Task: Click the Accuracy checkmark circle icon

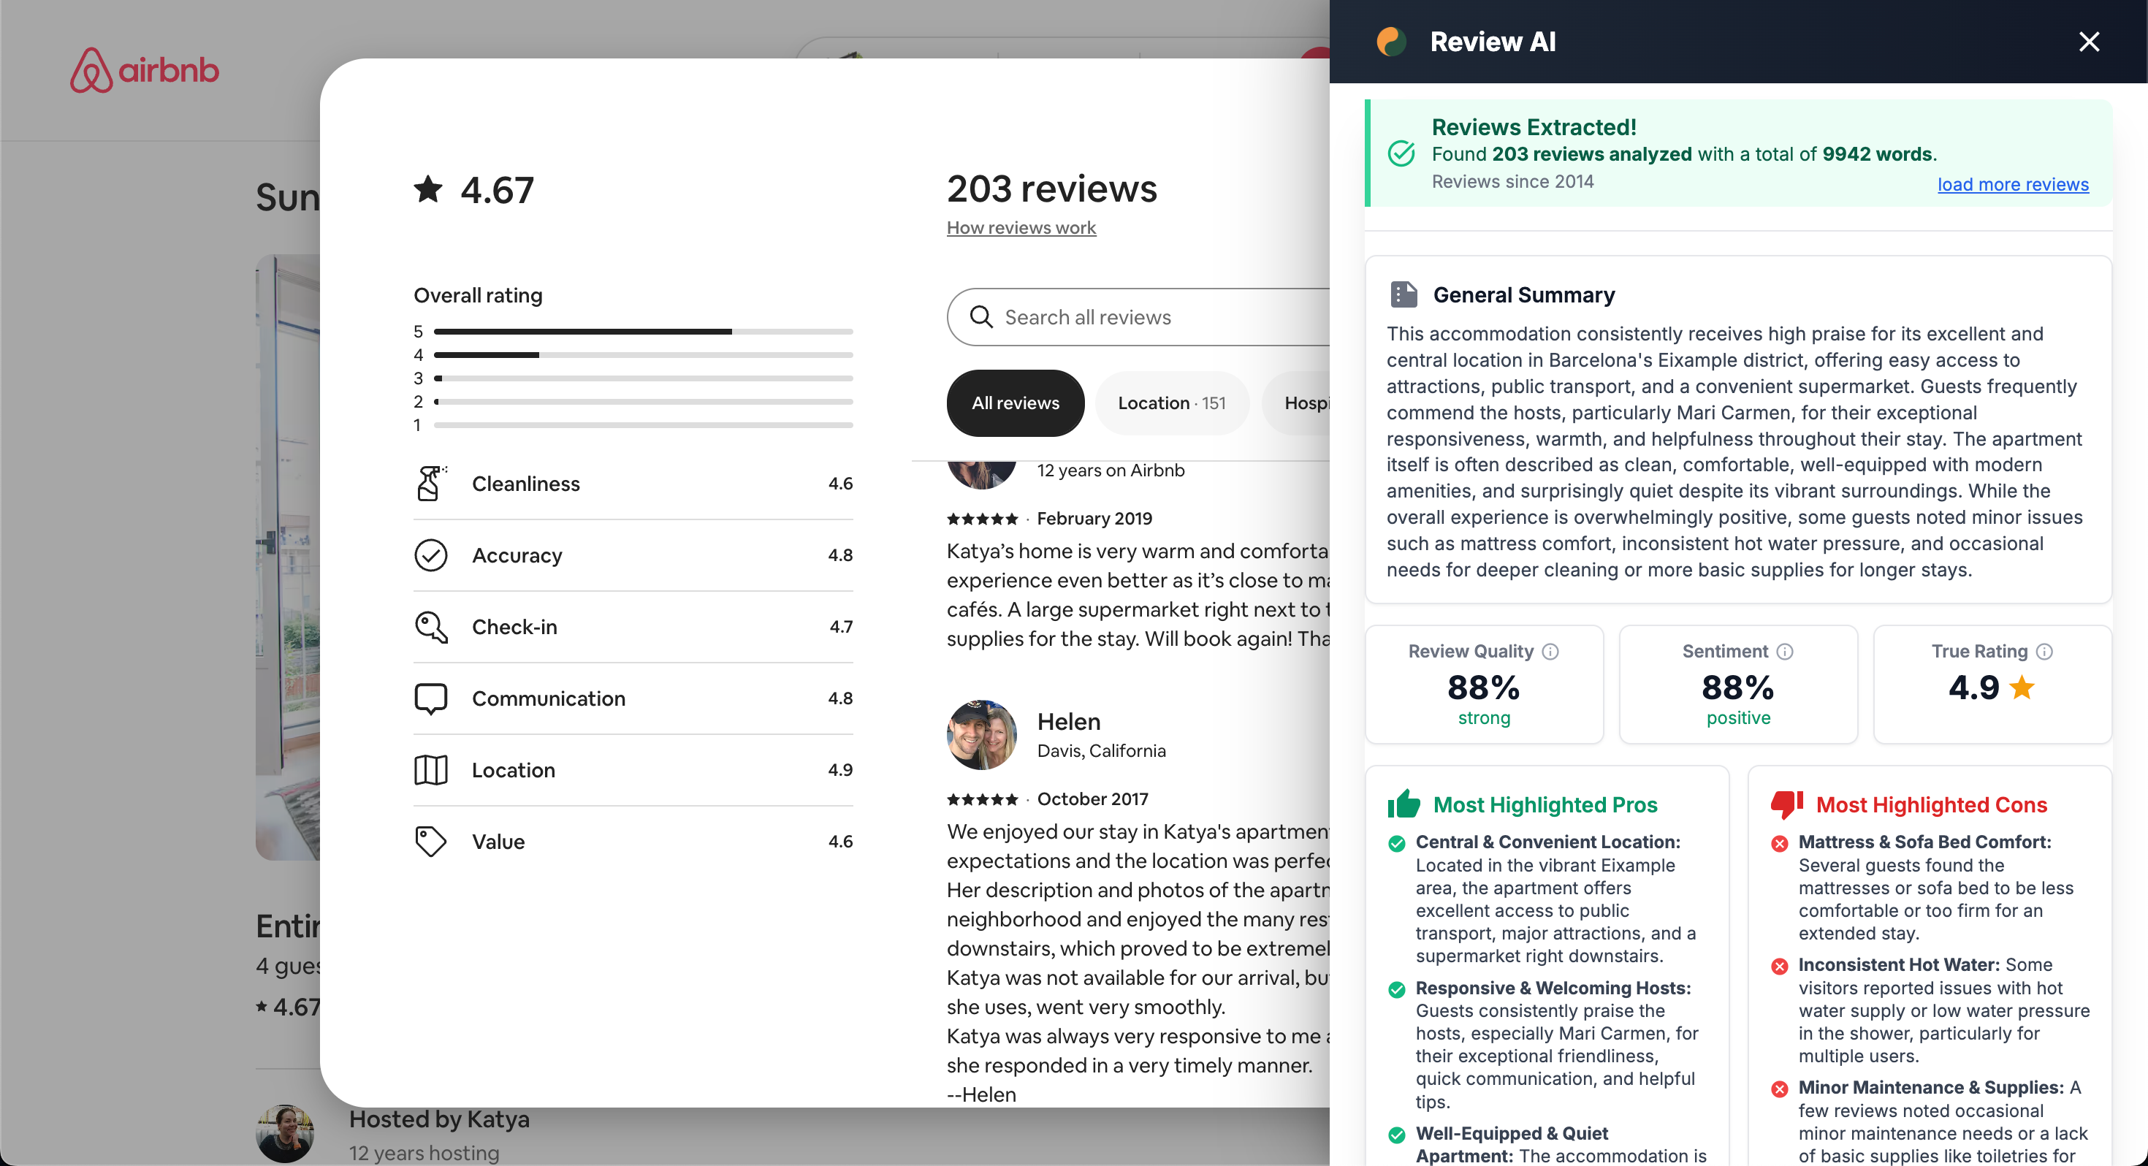Action: 430,555
